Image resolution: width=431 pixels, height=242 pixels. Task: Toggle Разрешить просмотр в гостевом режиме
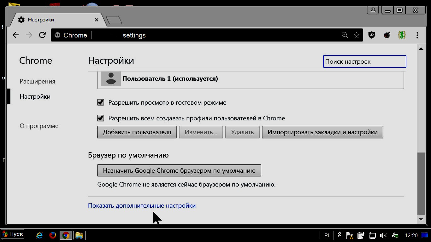coord(101,102)
